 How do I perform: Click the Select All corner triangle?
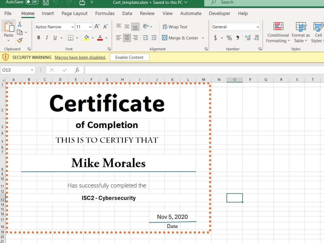[x=3, y=80]
